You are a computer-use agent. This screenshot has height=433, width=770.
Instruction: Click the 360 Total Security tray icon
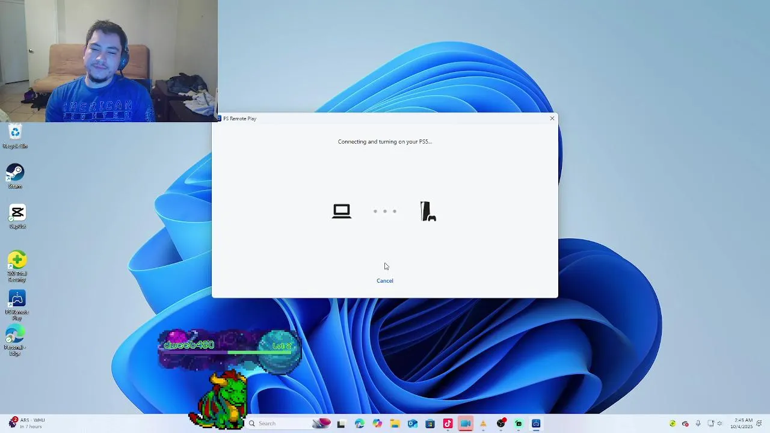(x=673, y=423)
